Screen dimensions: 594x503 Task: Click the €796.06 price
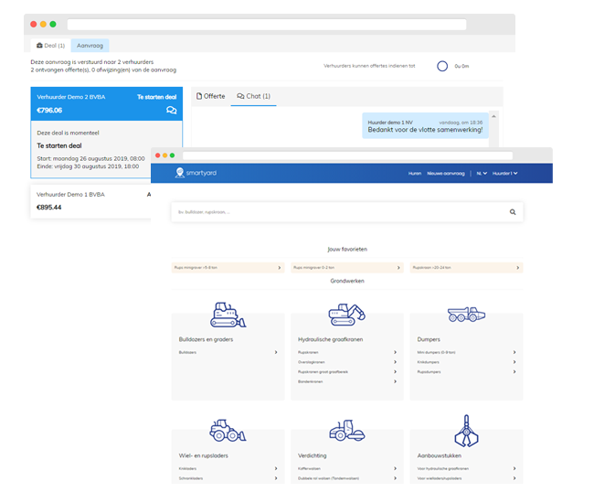[49, 111]
